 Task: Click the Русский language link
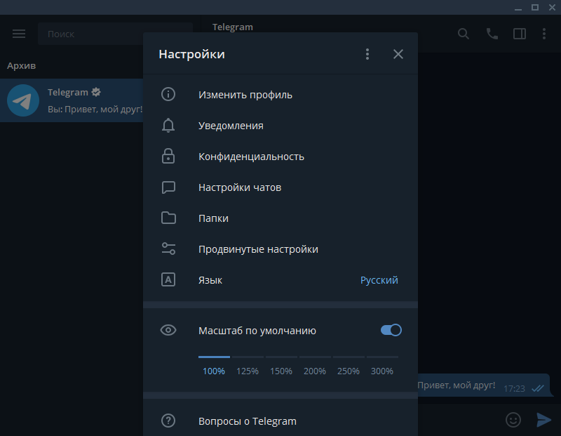[379, 280]
